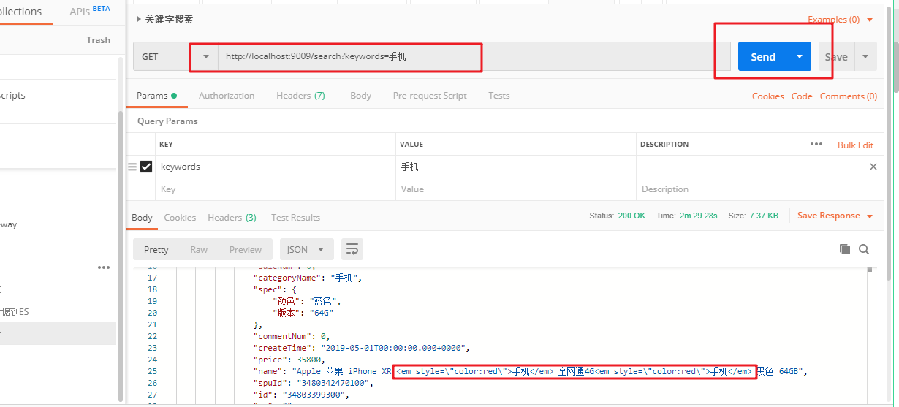Click the "createTime" line in response
The height and width of the screenshot is (407, 899).
pyautogui.click(x=361, y=348)
